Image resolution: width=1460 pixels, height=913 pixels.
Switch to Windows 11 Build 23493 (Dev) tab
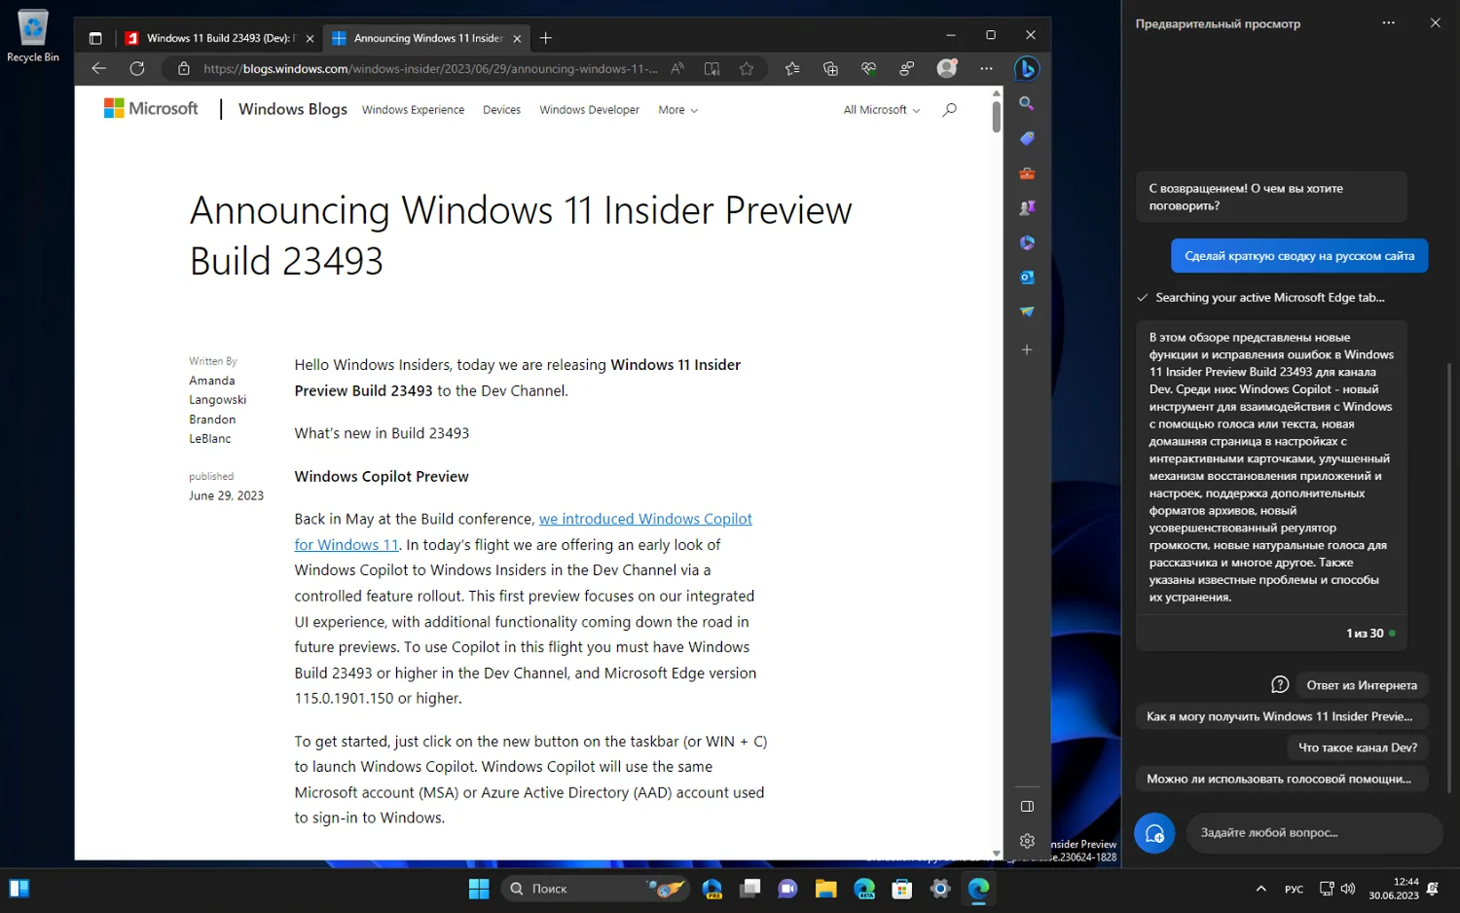click(220, 38)
